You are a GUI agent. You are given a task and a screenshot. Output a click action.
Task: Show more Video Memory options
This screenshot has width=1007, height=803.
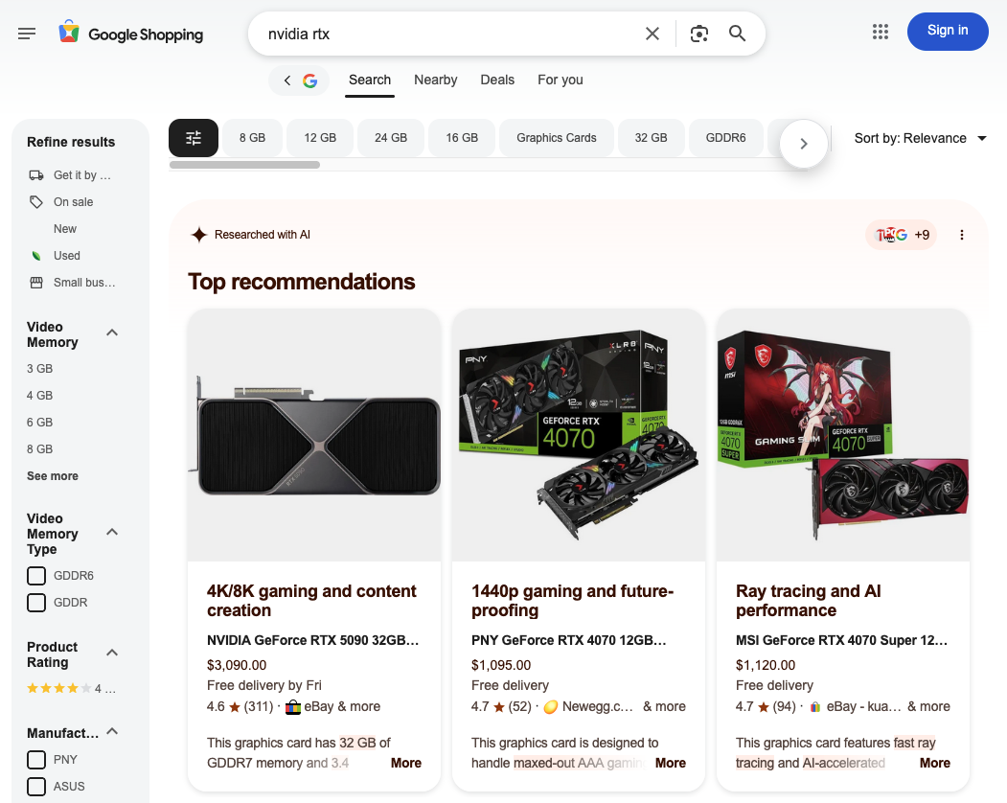tap(53, 476)
